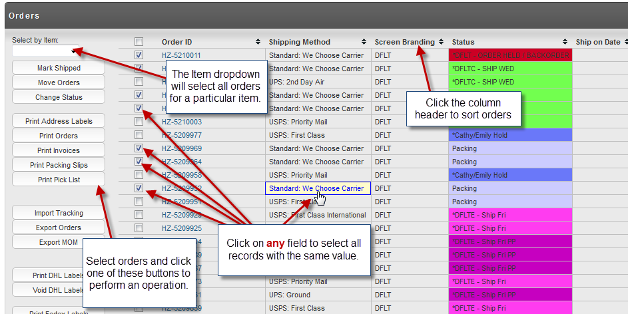Open order link HZ-5209969
628x314 pixels.
pos(181,148)
